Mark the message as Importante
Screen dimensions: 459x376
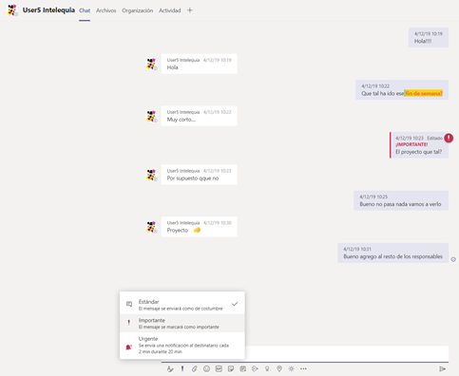pos(182,323)
